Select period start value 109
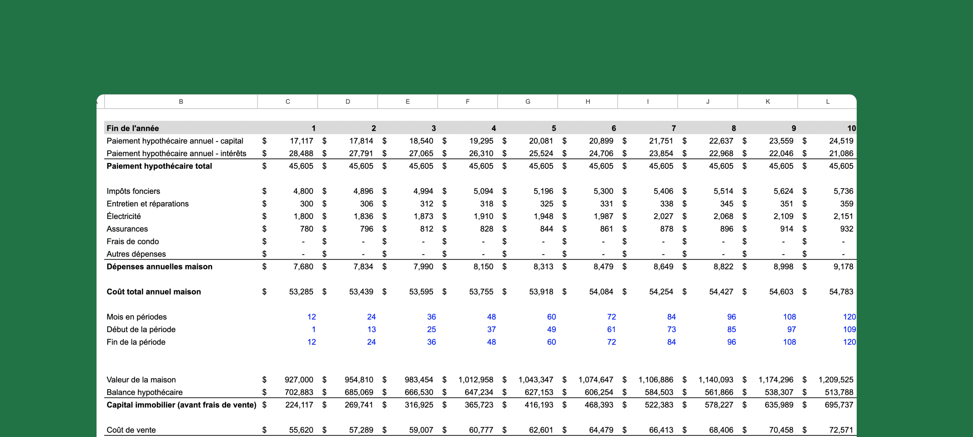The width and height of the screenshot is (973, 437). click(x=849, y=329)
